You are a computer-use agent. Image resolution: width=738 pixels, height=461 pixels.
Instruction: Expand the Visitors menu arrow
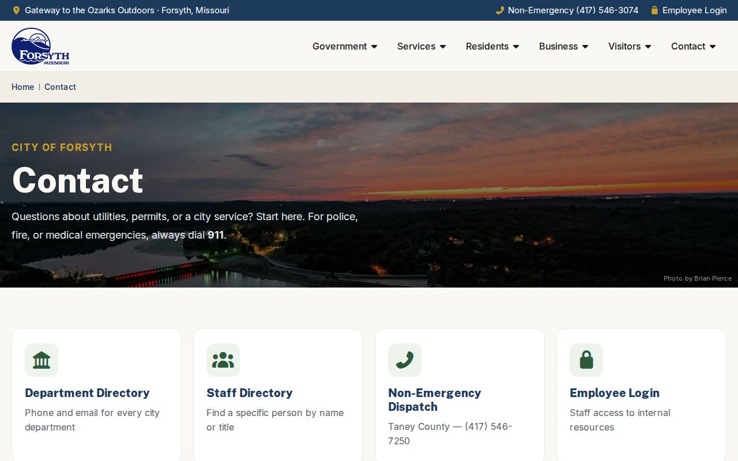(648, 47)
